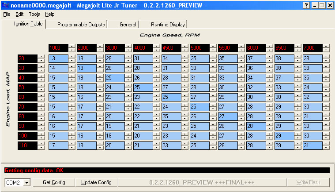This screenshot has height=192, width=335.
Task: Click the Get Config button
Action: click(54, 182)
